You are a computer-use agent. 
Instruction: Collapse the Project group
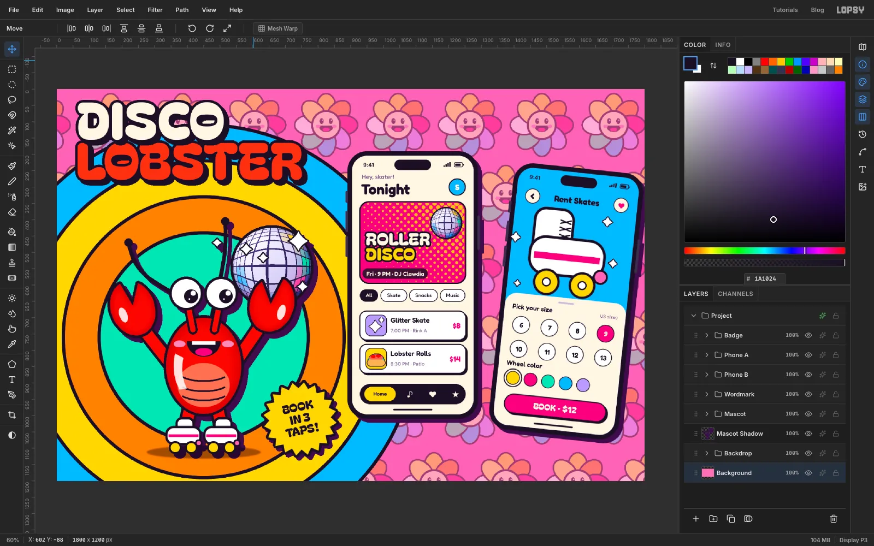point(694,316)
